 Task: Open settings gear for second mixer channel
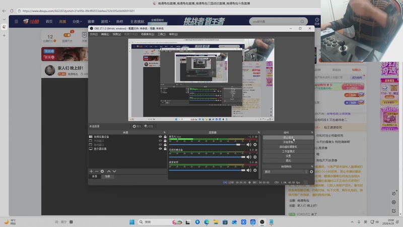(255, 157)
